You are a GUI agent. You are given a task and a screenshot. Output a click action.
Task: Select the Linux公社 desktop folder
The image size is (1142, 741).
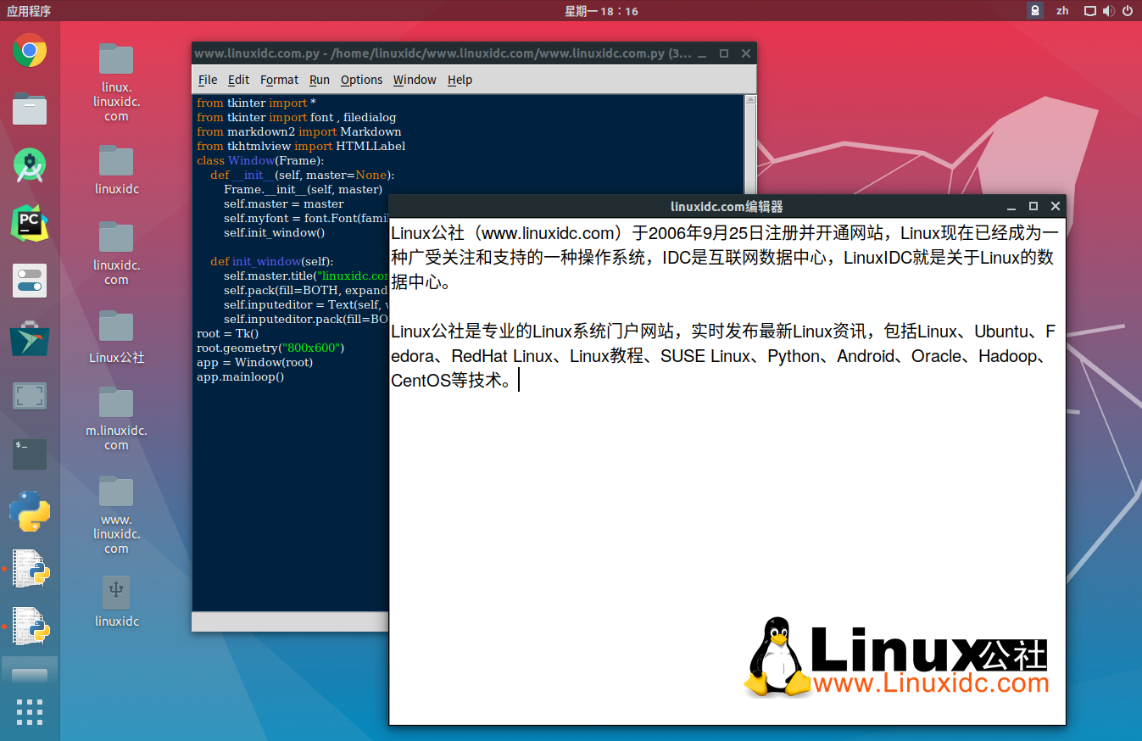116,337
